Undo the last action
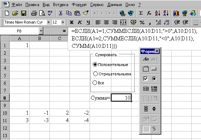201x140 pixels. (x=96, y=13)
